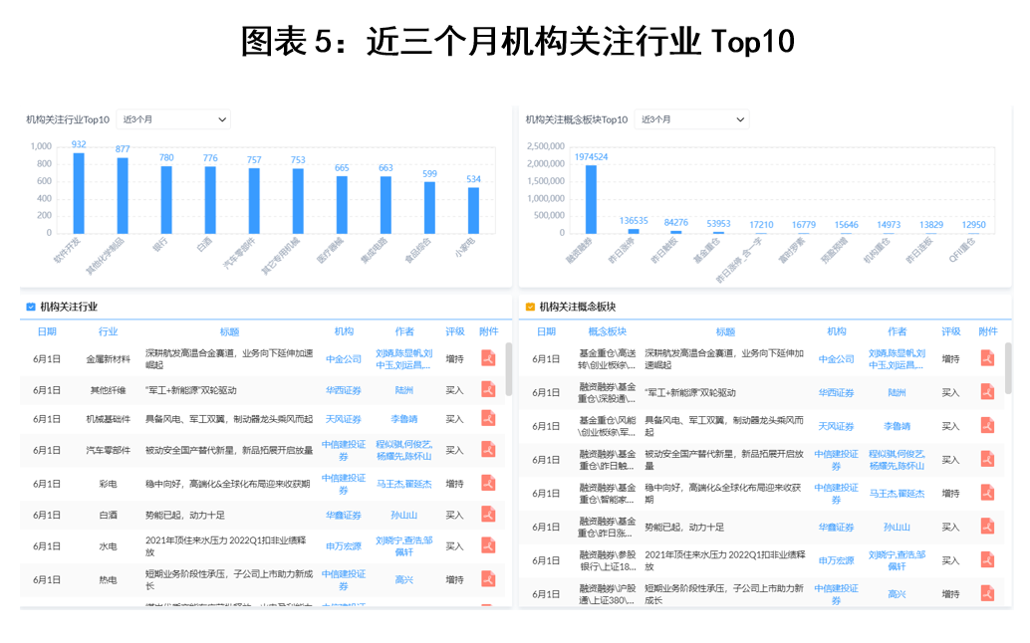Click the 软件开发 bar showing 932

(x=79, y=193)
